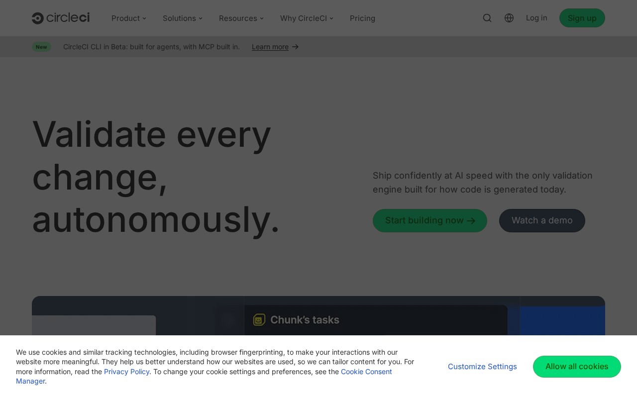Click the CircleCI logo
Screen dimensions: 637x398
pyautogui.click(x=61, y=18)
